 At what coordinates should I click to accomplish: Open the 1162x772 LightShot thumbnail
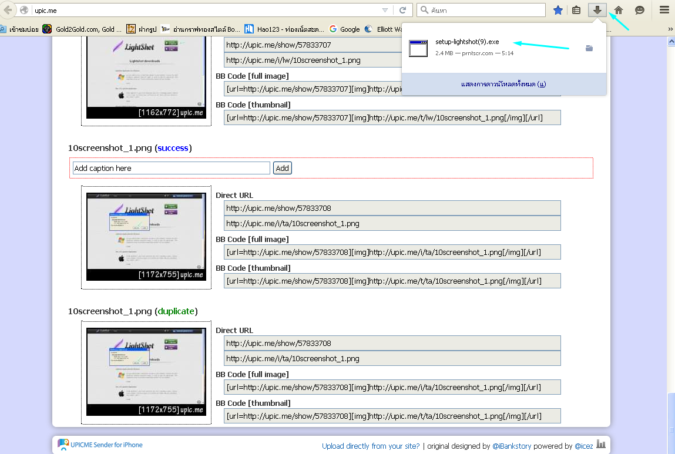click(146, 78)
